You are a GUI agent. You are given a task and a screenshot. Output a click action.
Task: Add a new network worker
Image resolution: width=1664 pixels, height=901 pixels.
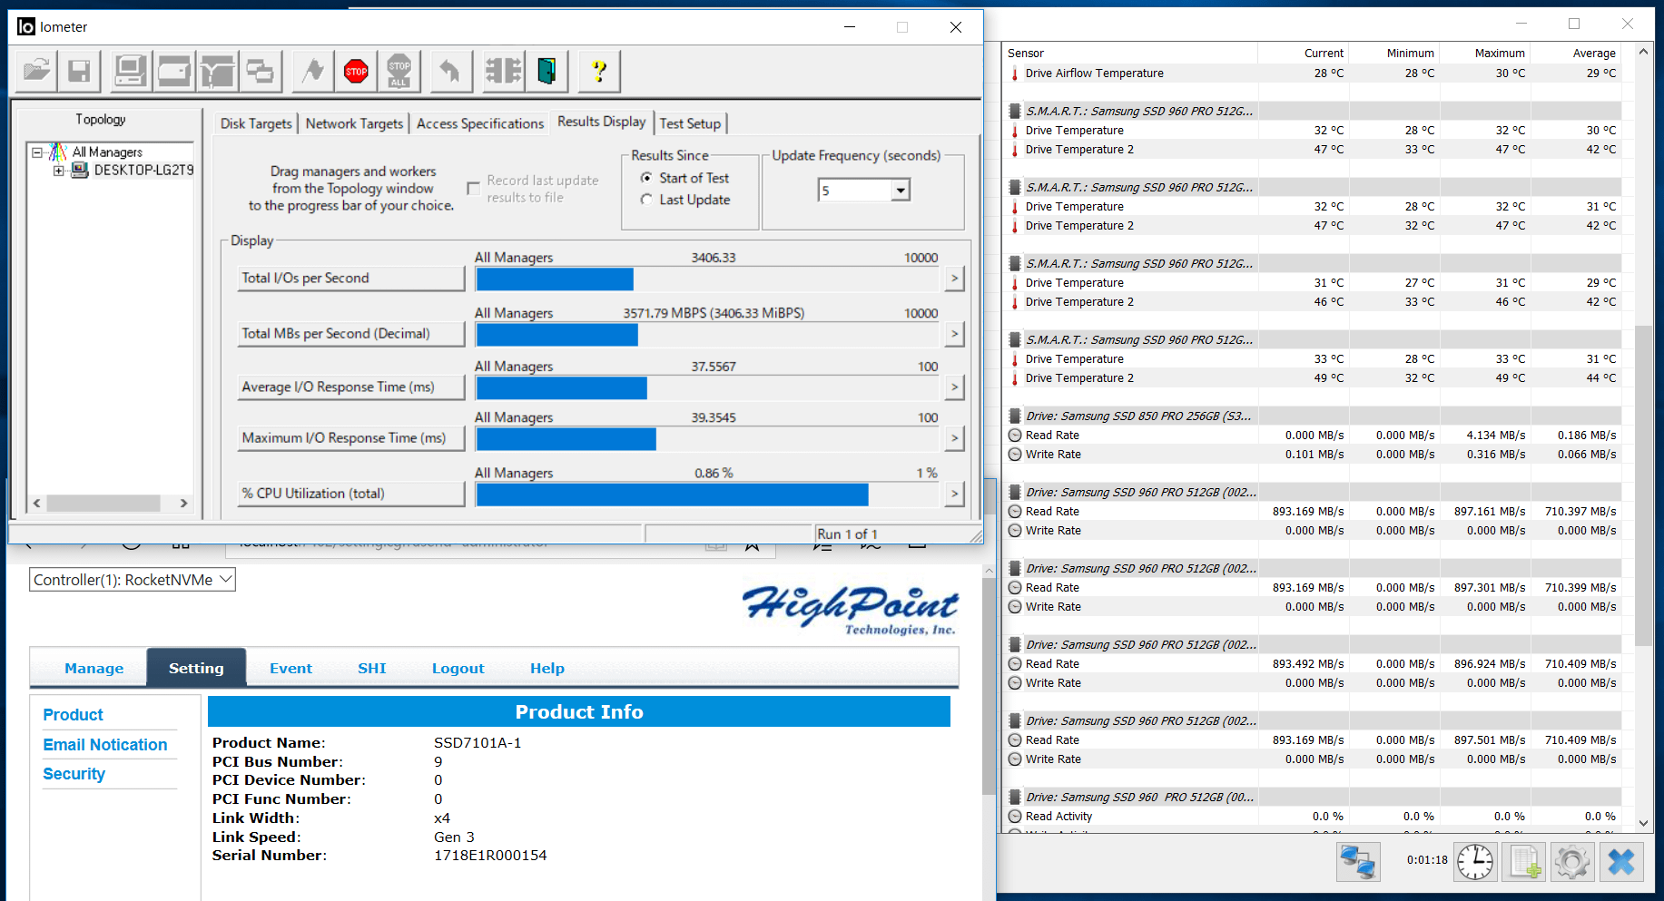218,71
